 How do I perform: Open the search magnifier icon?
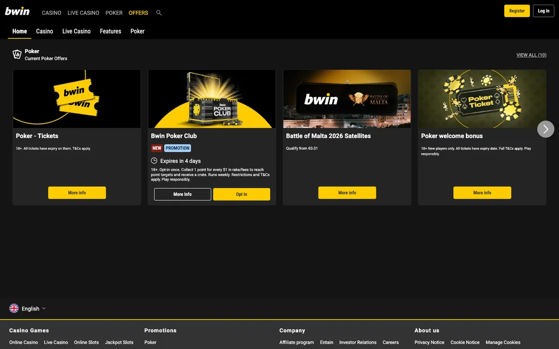159,13
